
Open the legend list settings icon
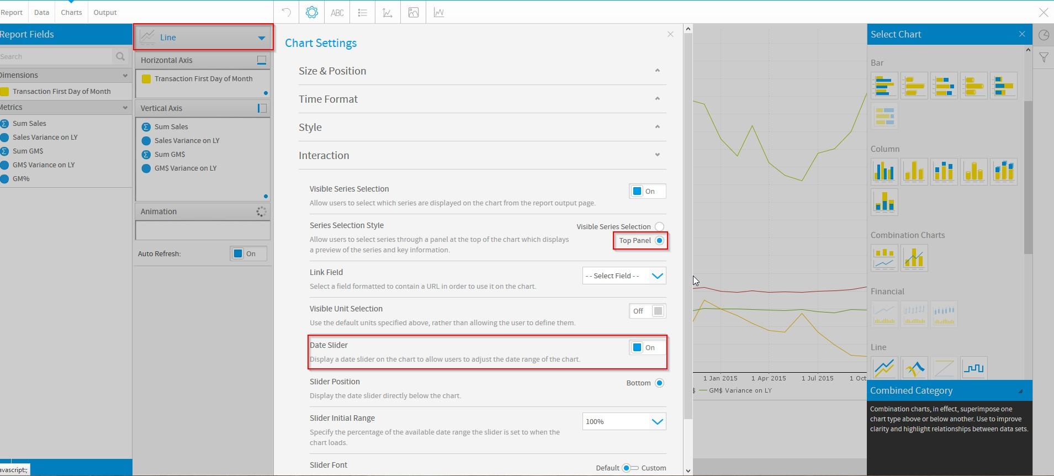pyautogui.click(x=362, y=13)
